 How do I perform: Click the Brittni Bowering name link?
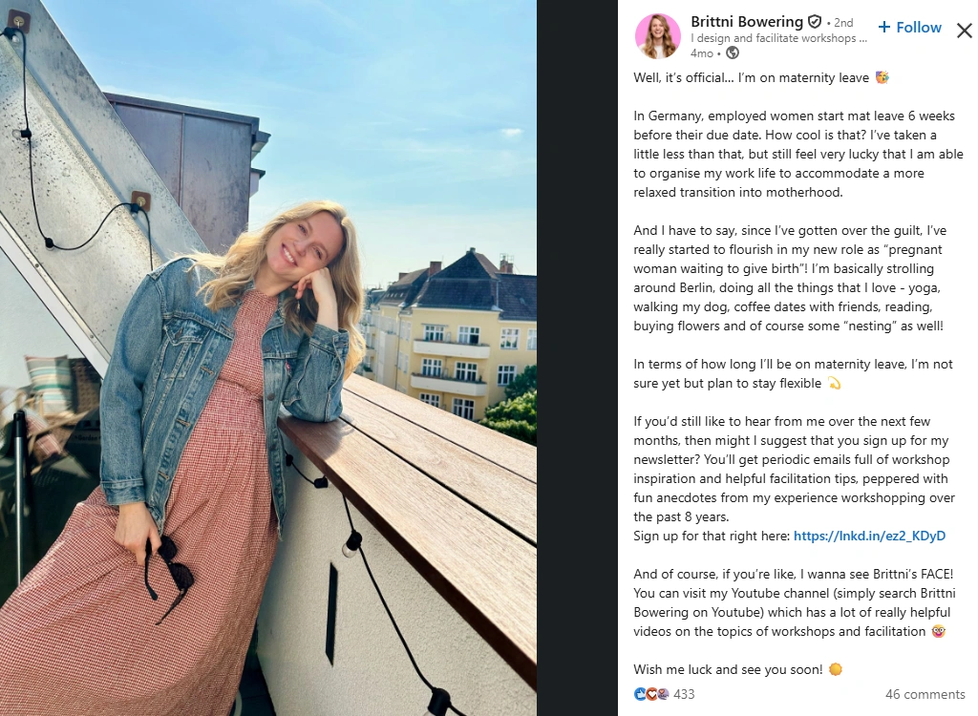(747, 22)
